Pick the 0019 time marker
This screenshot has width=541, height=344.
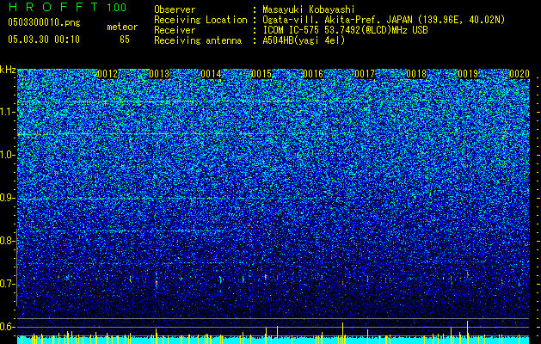[468, 74]
